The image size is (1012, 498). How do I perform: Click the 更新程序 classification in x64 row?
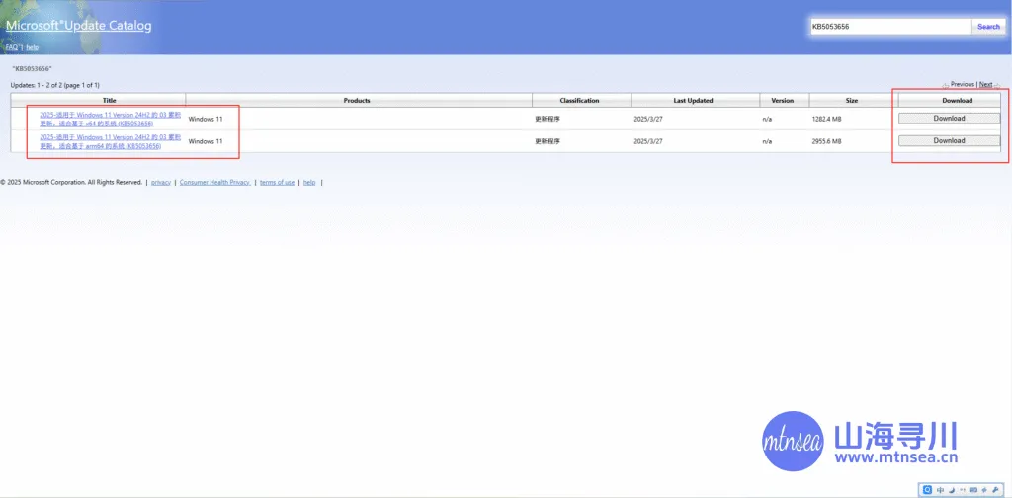[548, 120]
